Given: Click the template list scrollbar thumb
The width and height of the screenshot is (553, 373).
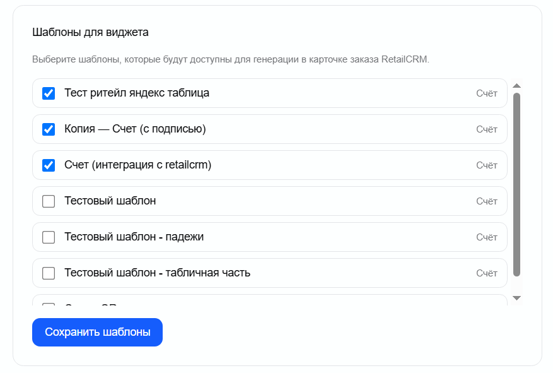Looking at the screenshot, I should coord(516,184).
